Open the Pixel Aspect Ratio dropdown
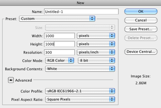This screenshot has width=161, height=108. [80, 99]
